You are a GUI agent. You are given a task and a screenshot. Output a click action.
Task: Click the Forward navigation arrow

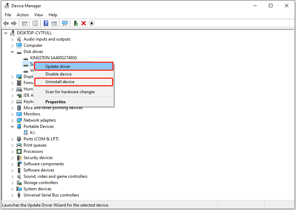point(14,23)
